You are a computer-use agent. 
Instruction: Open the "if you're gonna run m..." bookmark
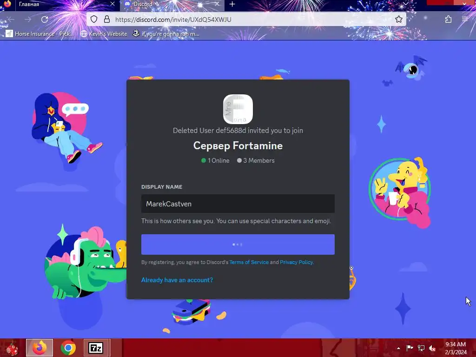point(166,33)
